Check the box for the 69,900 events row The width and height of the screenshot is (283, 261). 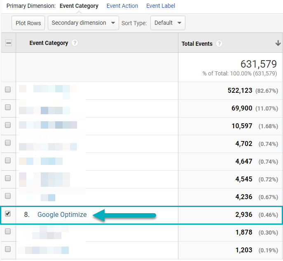tap(8, 107)
